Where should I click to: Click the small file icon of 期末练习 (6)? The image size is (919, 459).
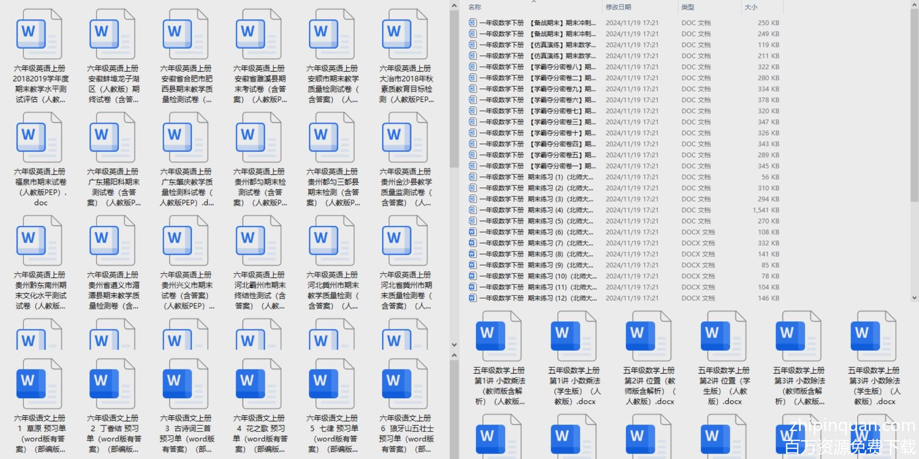coord(472,232)
